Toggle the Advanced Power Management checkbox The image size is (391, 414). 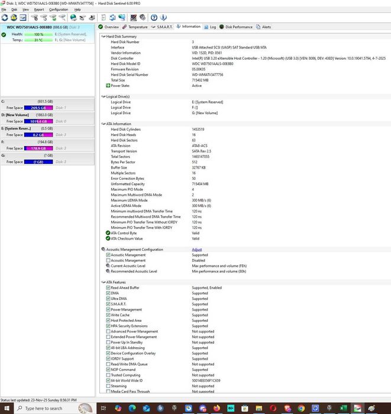point(108,331)
